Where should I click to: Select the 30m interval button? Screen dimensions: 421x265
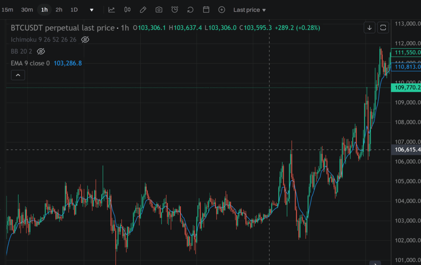[27, 9]
